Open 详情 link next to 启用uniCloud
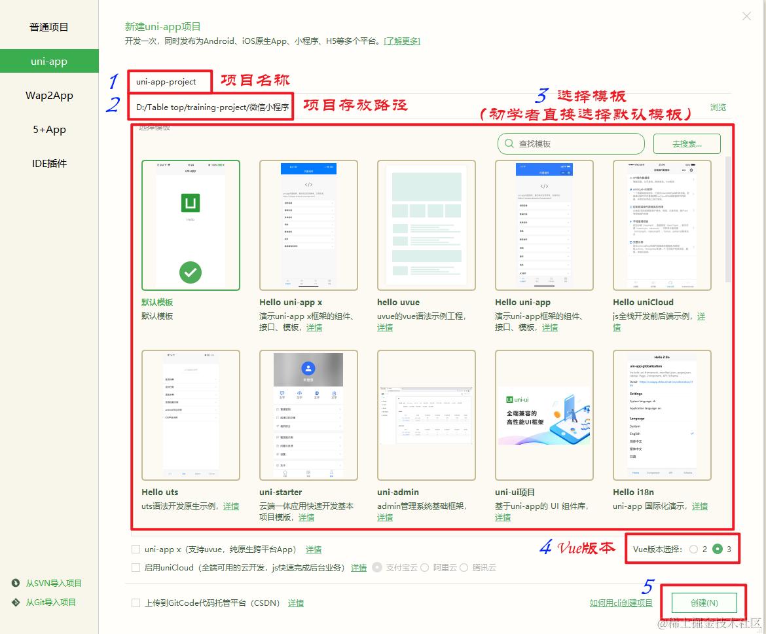Viewport: 766px width, 634px height. (359, 567)
